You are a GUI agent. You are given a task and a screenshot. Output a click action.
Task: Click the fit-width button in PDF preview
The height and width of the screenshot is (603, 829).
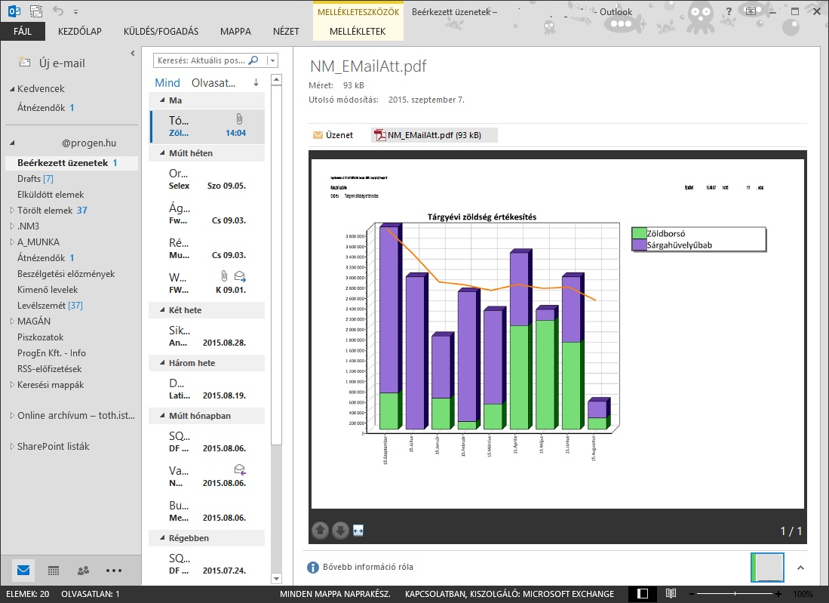(x=358, y=531)
